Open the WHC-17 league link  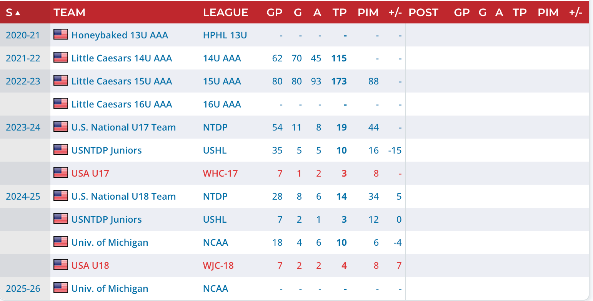tap(220, 174)
